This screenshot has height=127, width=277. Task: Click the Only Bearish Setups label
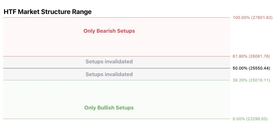pyautogui.click(x=109, y=31)
